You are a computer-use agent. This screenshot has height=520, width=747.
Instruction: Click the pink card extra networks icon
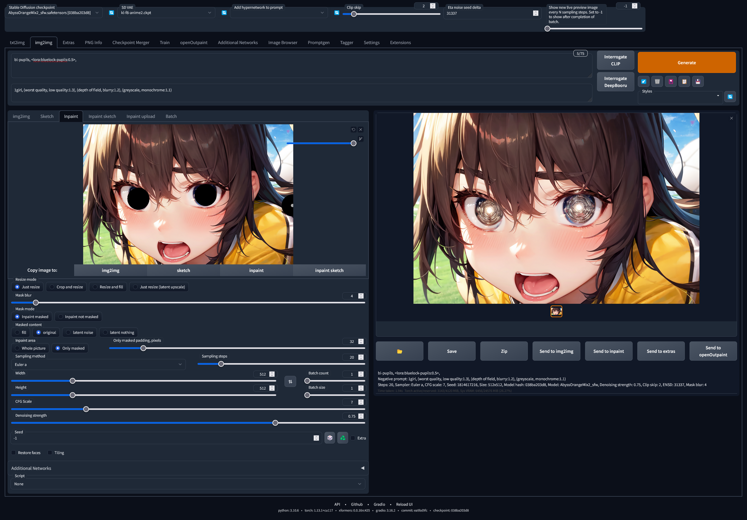671,81
